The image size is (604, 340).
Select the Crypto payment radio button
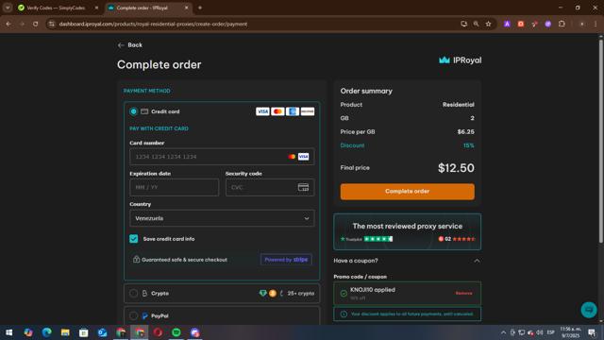[134, 294]
